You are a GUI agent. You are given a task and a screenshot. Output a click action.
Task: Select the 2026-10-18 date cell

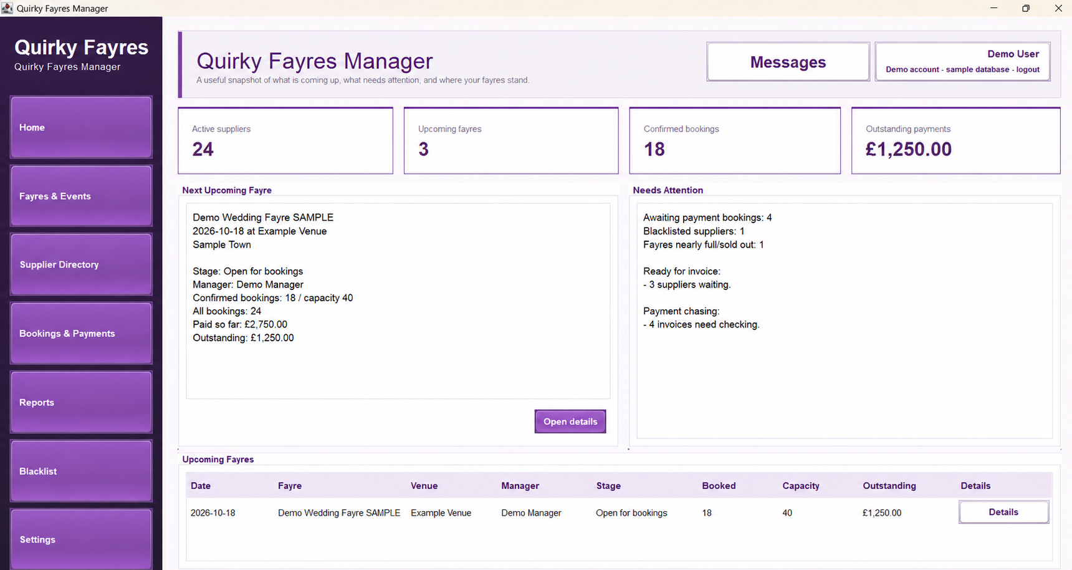point(213,513)
